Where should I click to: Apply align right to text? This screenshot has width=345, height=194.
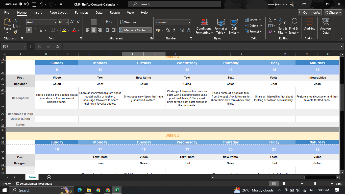point(100,30)
